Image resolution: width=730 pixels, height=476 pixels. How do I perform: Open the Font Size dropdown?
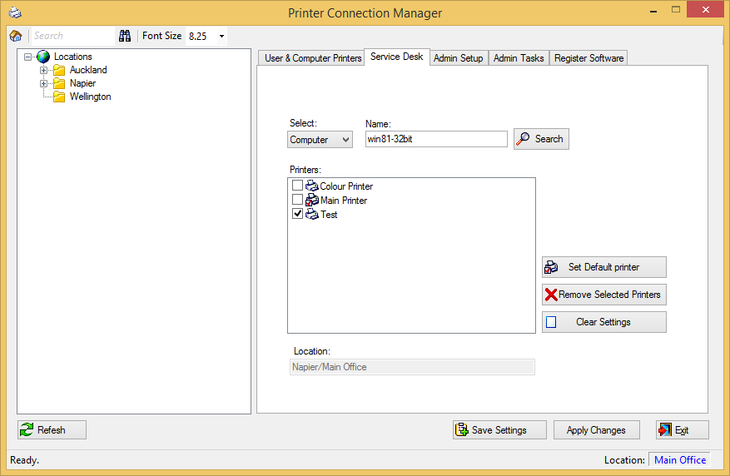click(x=221, y=37)
